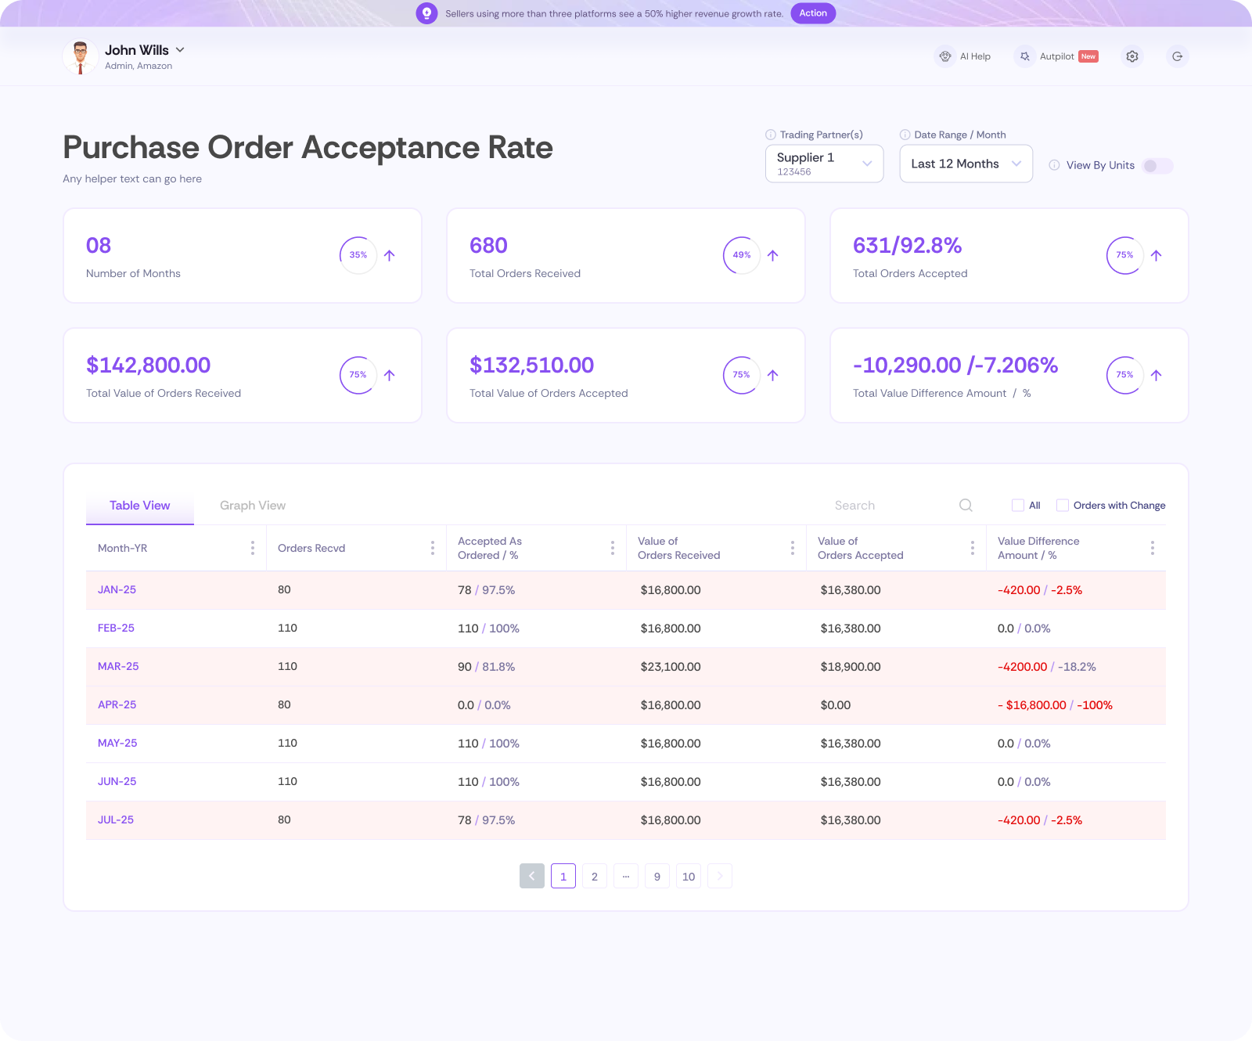Open Month-YR column options menu
This screenshot has height=1041, width=1252.
(252, 548)
